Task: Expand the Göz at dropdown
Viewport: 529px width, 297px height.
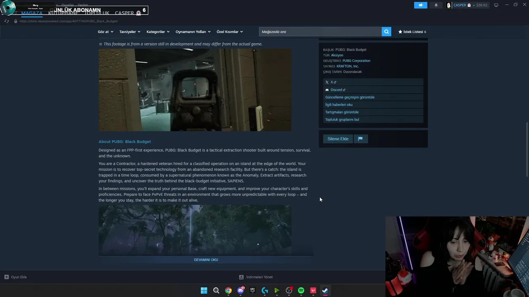Action: pos(105,32)
